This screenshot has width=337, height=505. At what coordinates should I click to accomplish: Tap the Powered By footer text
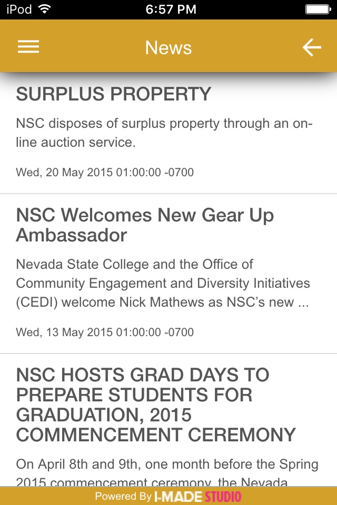pos(123,496)
